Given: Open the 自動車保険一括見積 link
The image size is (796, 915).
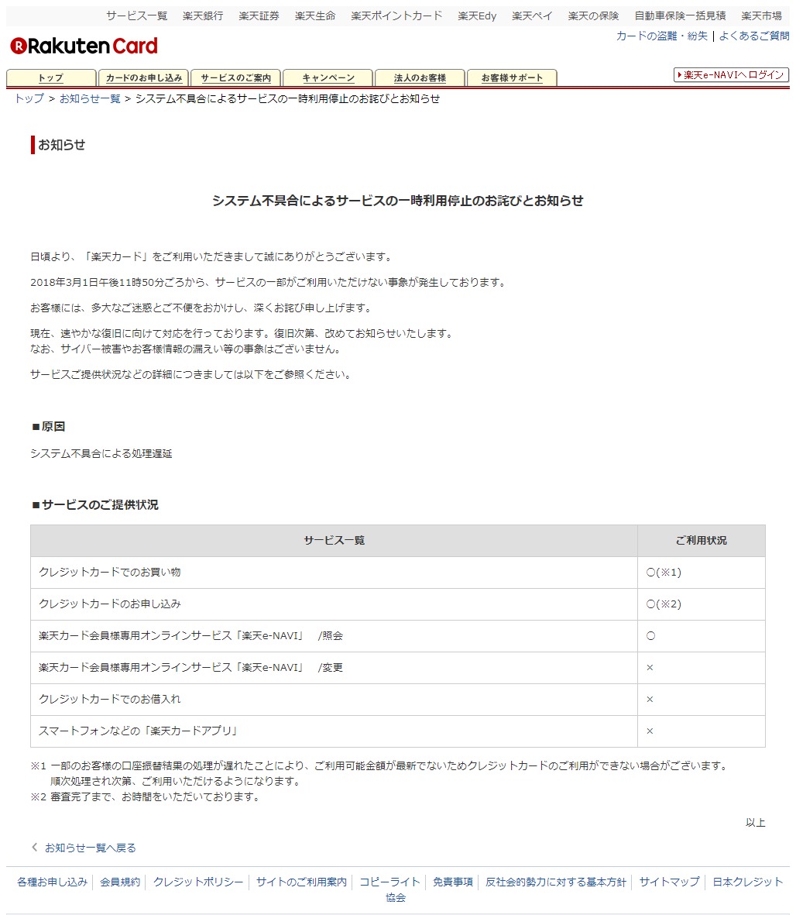Looking at the screenshot, I should [680, 15].
